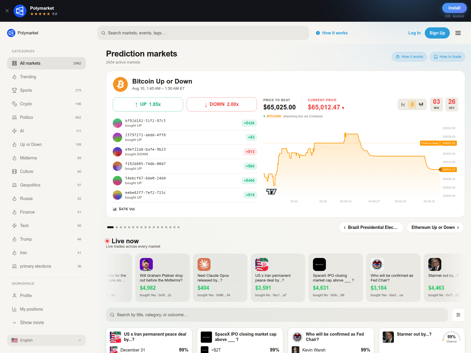Click the Install app button
Screen dimensions: 471x353
click(454, 8)
